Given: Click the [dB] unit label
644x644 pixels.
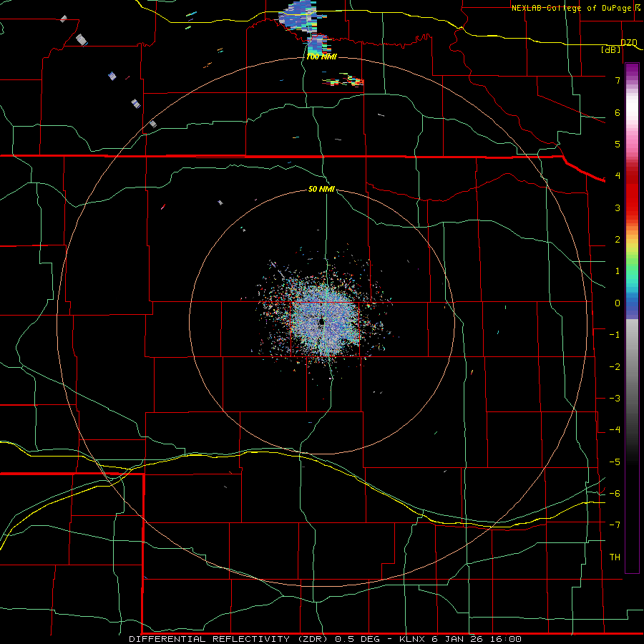Looking at the screenshot, I should tap(611, 50).
